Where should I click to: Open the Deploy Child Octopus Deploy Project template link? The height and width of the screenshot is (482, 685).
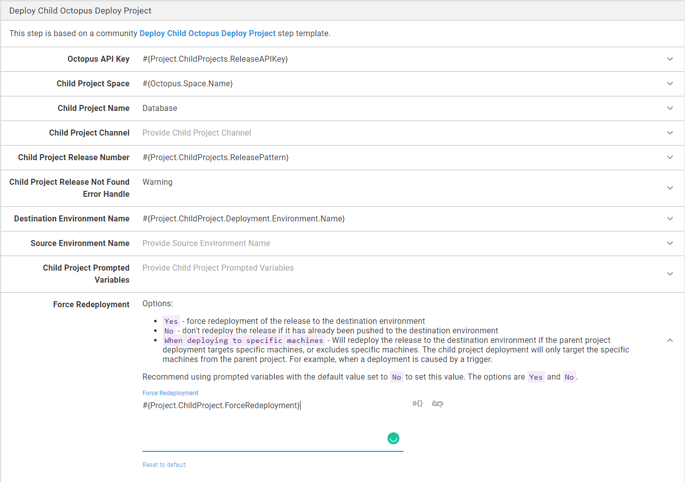click(207, 33)
